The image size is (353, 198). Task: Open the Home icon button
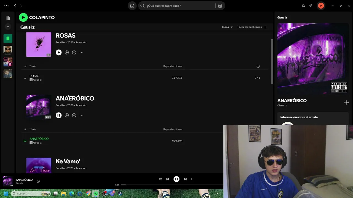pos(132,6)
